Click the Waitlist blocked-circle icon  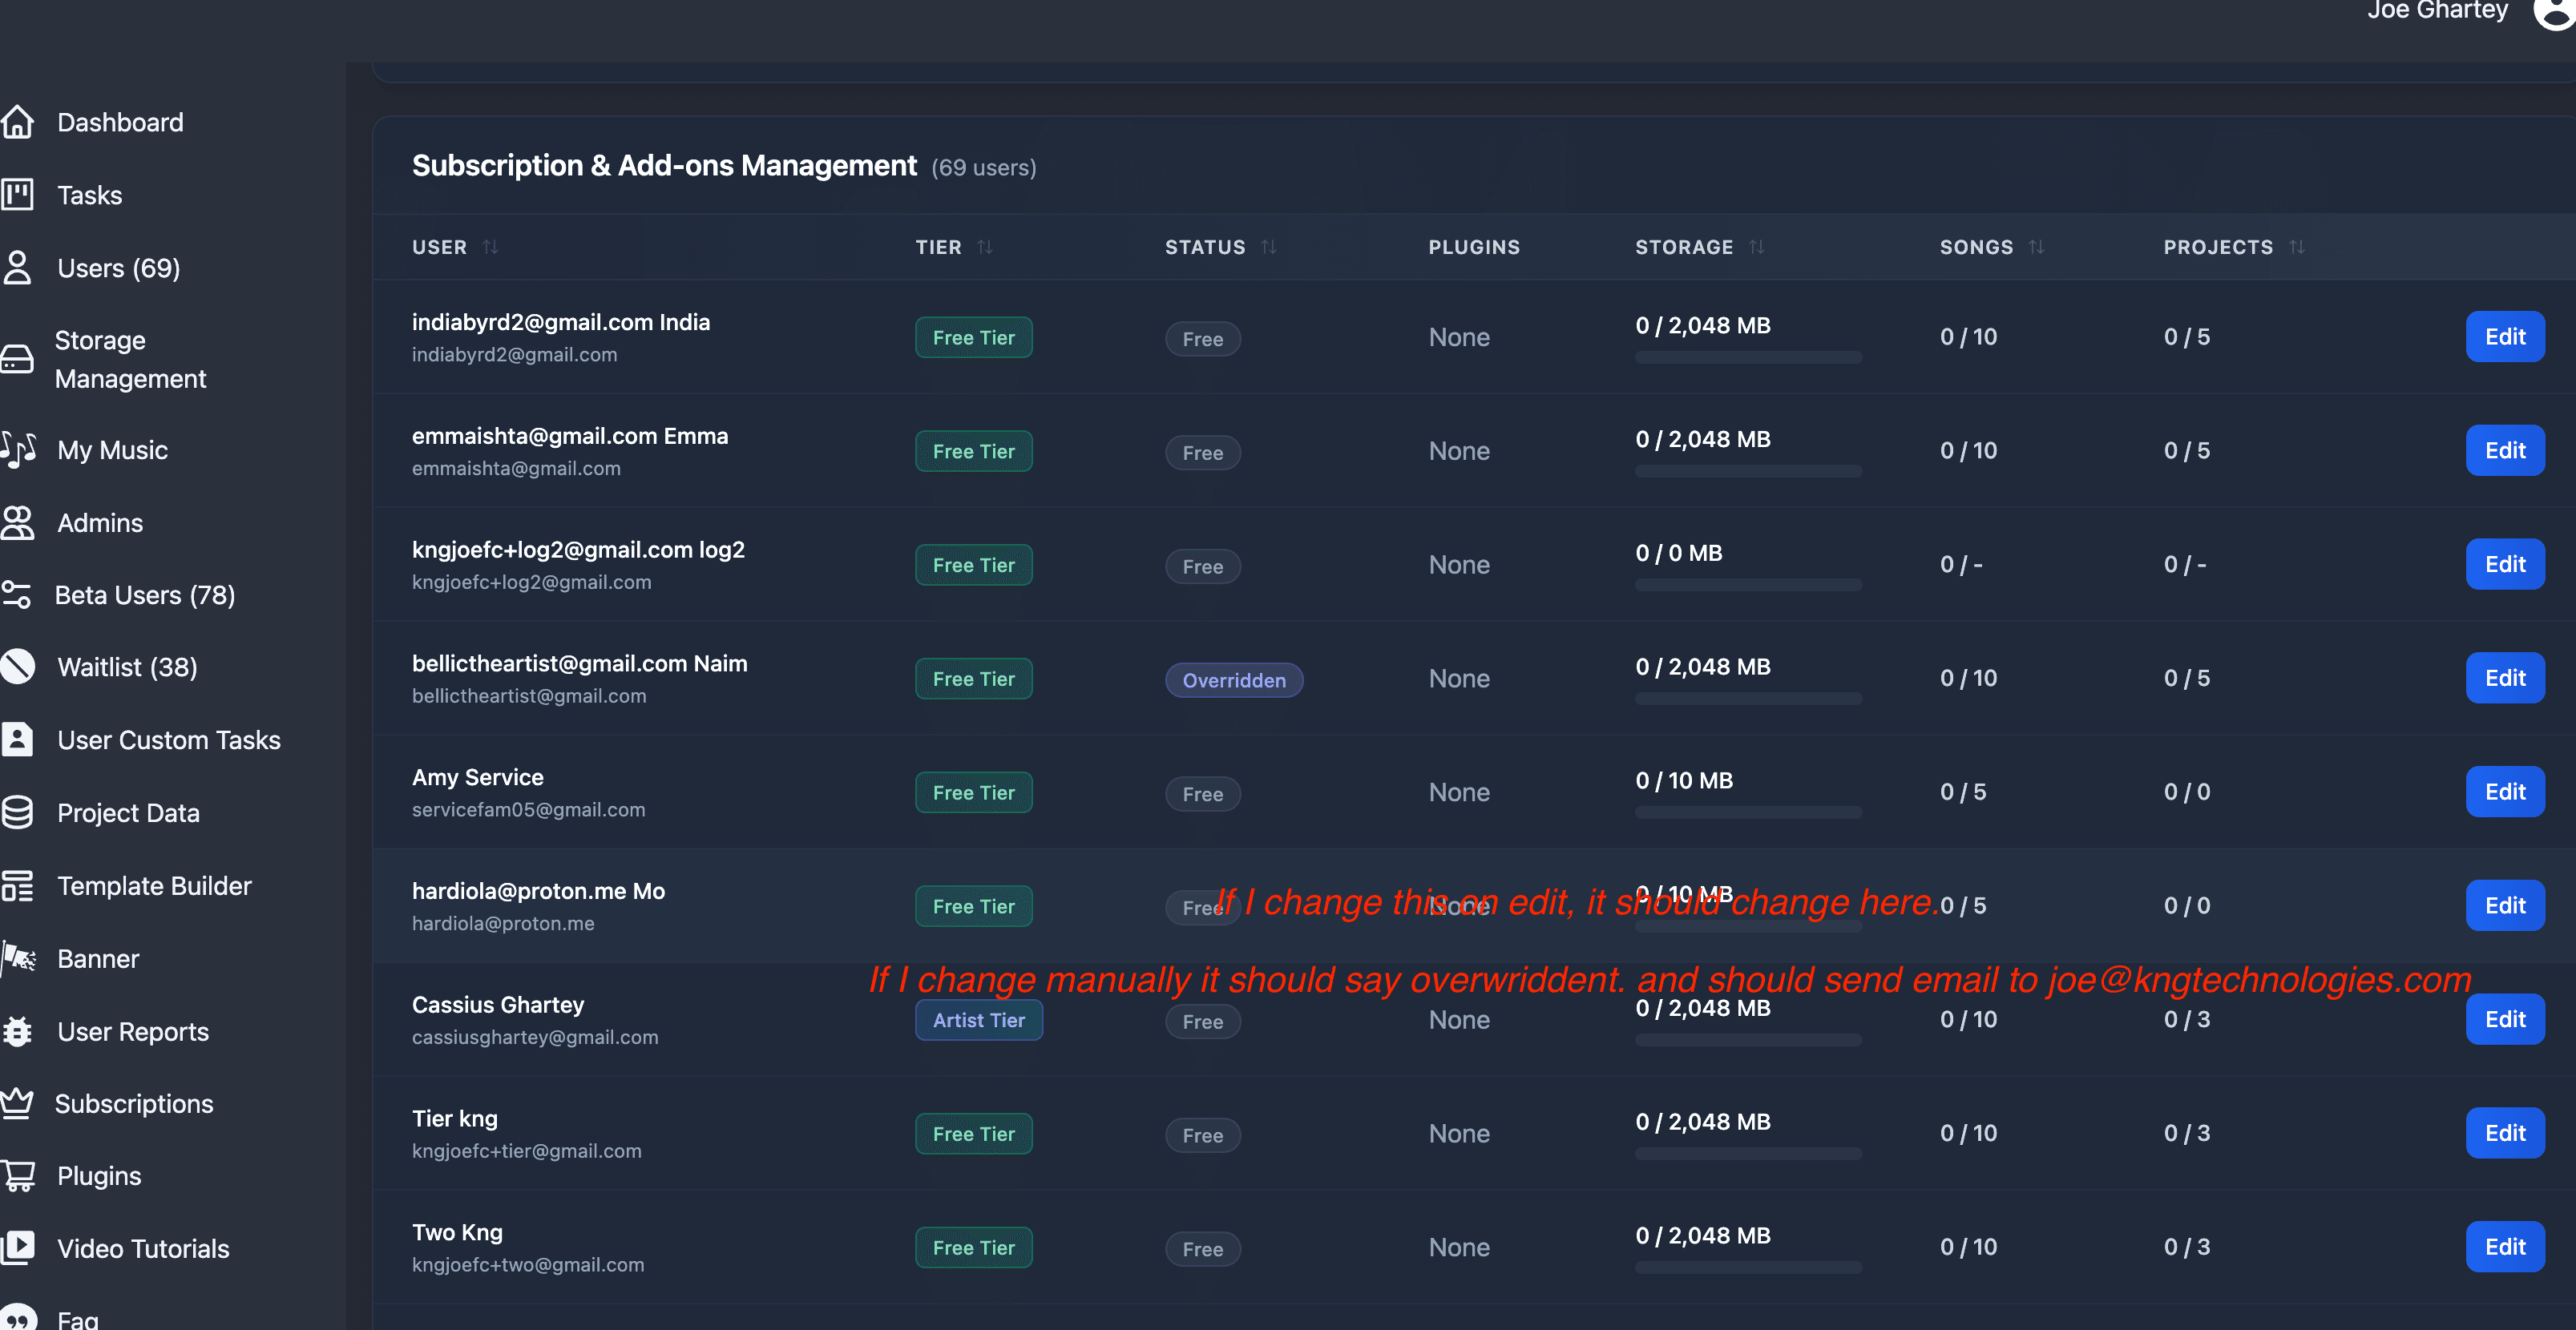coord(18,667)
